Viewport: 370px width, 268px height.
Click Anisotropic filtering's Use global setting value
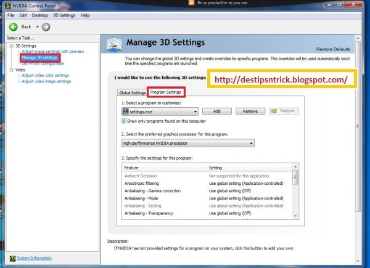pyautogui.click(x=246, y=184)
